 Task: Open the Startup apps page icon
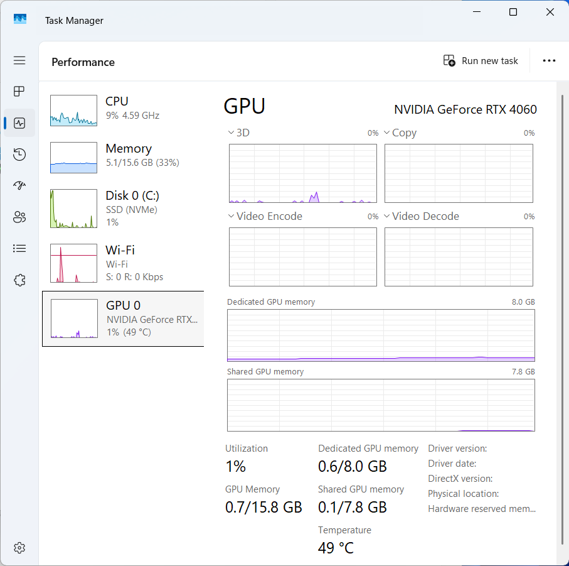pyautogui.click(x=19, y=186)
